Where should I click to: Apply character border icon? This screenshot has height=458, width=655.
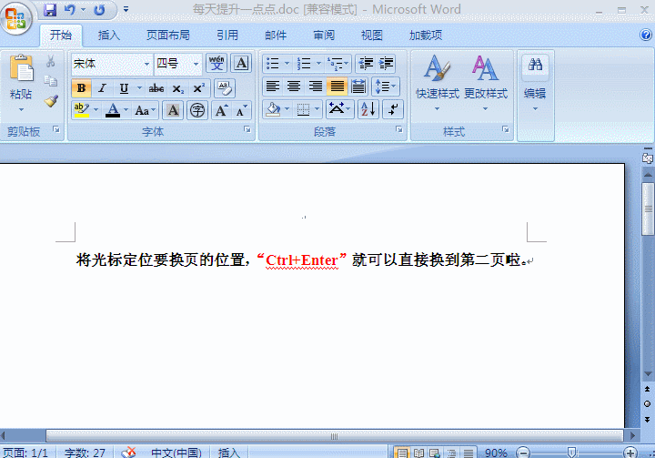tap(241, 63)
